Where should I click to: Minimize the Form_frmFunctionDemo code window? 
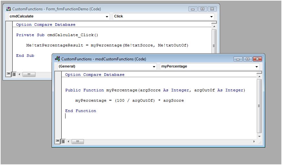click(193, 9)
